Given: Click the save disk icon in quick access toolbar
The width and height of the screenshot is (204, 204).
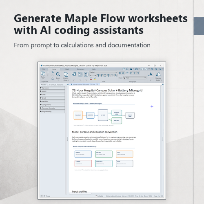Looking at the screenshot, I should point(136,69).
